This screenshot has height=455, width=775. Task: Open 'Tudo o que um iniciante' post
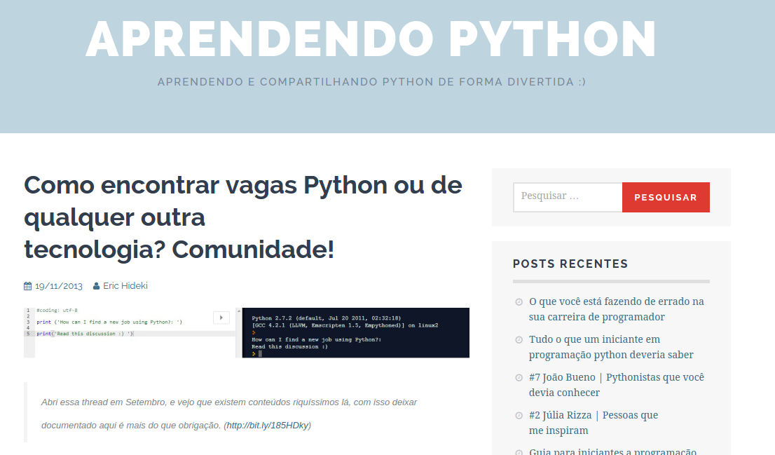[611, 347]
